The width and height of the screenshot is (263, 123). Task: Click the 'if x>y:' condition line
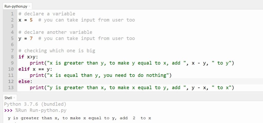[x=28, y=57]
